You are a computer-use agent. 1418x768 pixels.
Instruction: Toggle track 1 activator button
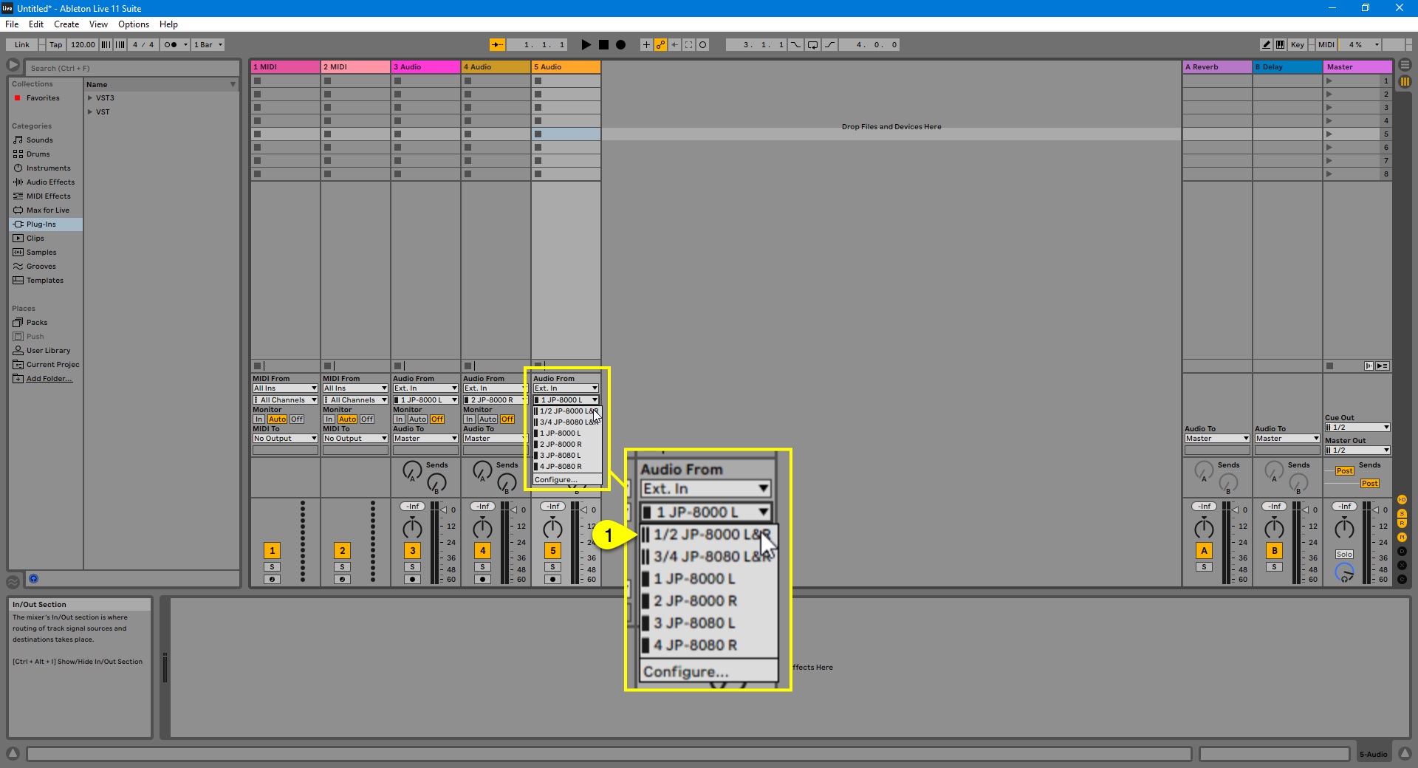[272, 551]
